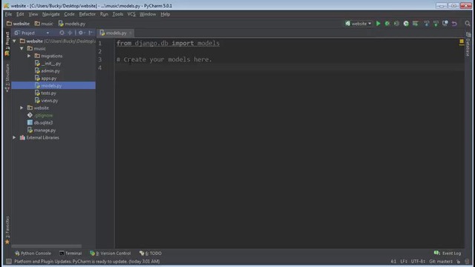
Task: Click the Project panel horizontal scrollbar
Action: point(46,246)
